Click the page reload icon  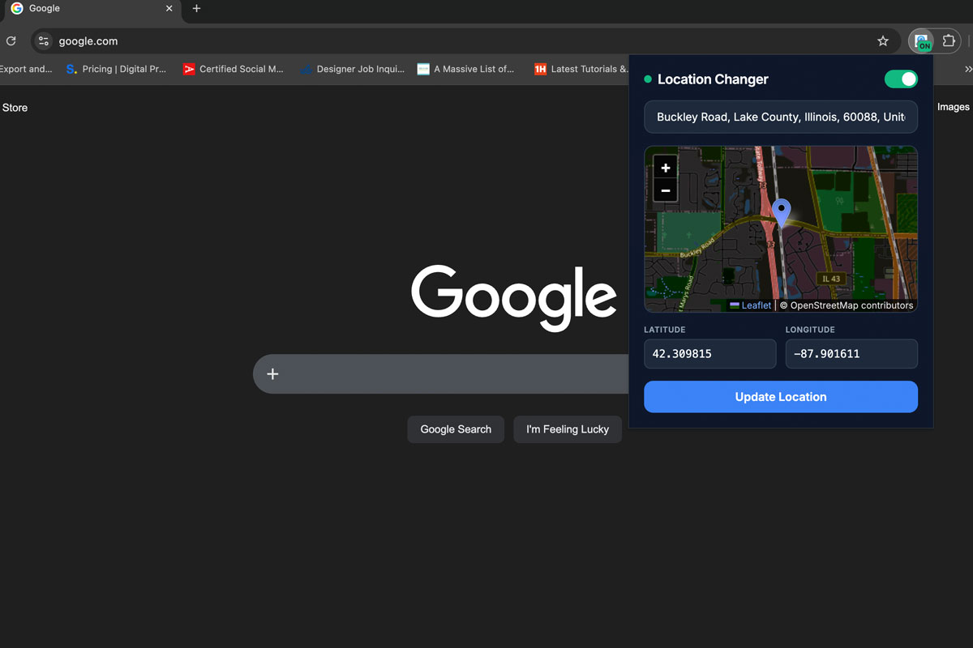[11, 40]
